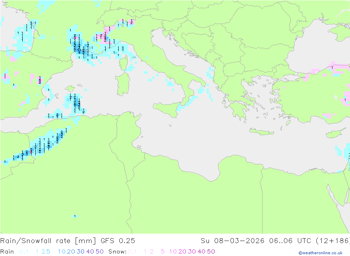This screenshot has width=350, height=256.
Task: Click the snow legend value 0.1
Action: point(132,251)
